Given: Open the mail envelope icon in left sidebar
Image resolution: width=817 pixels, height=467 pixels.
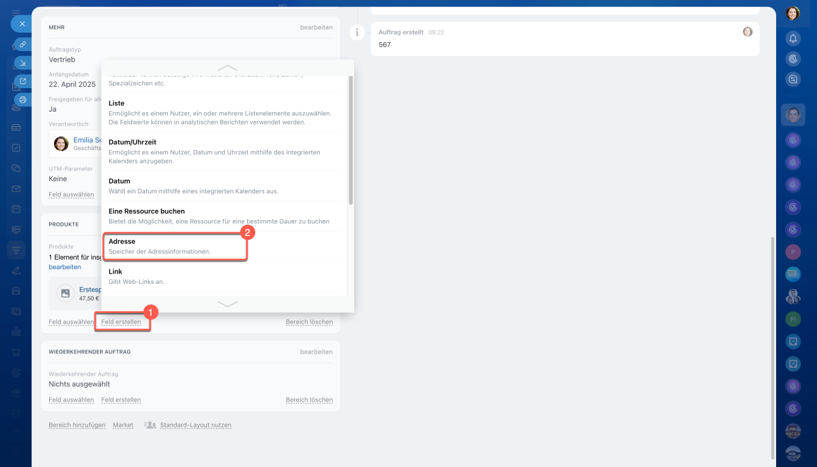Looking at the screenshot, I should pos(16,189).
